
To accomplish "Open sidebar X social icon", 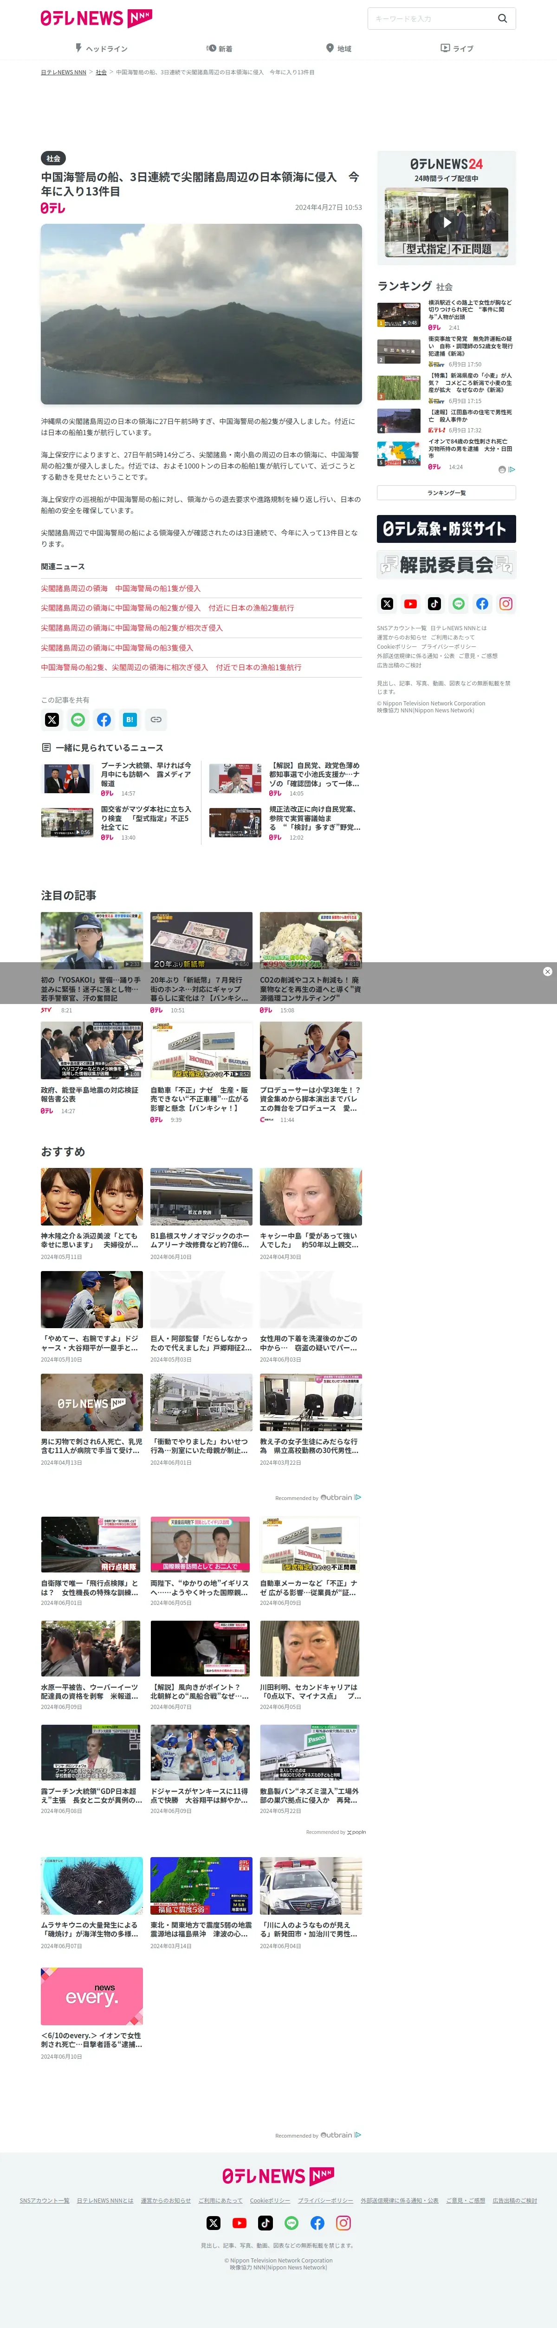I will pos(387,604).
